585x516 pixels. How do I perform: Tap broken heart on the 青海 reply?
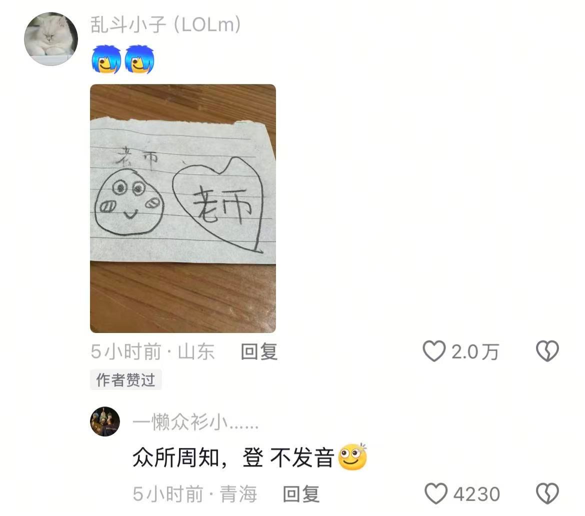coord(547,493)
